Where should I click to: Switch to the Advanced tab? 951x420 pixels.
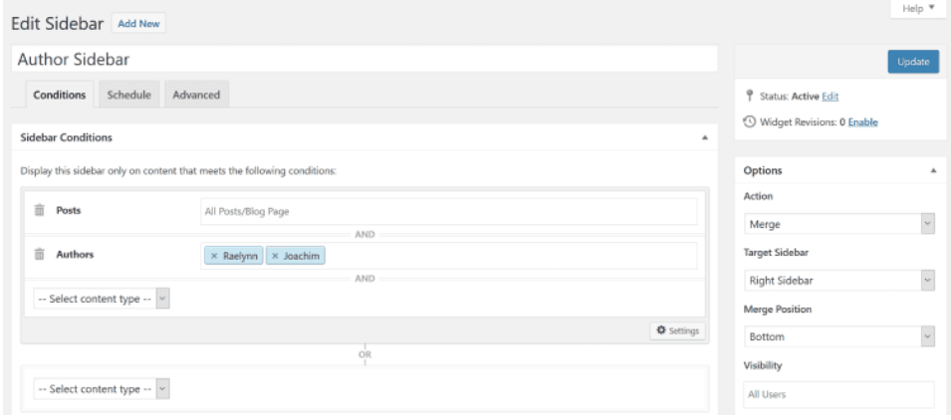tap(196, 95)
